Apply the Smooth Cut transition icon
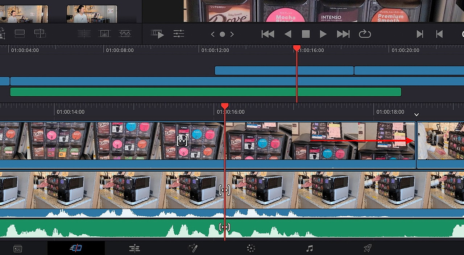This screenshot has width=464, height=255. pyautogui.click(x=125, y=34)
